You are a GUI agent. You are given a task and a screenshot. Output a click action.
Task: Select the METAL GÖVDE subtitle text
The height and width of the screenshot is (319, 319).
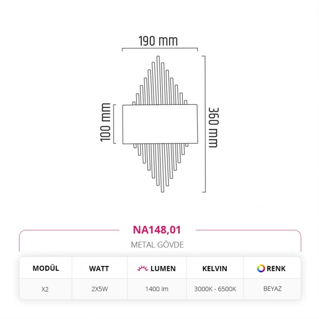pyautogui.click(x=157, y=245)
